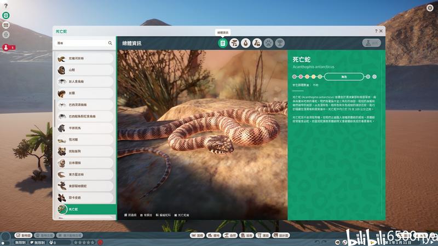The width and height of the screenshot is (438, 246).
Task: Open game settings gear at top-right
Action: coord(430,8)
